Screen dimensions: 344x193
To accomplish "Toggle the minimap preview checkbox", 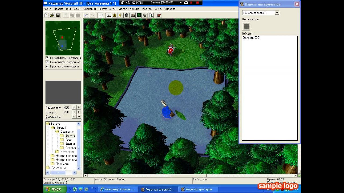I will [x=47, y=66].
